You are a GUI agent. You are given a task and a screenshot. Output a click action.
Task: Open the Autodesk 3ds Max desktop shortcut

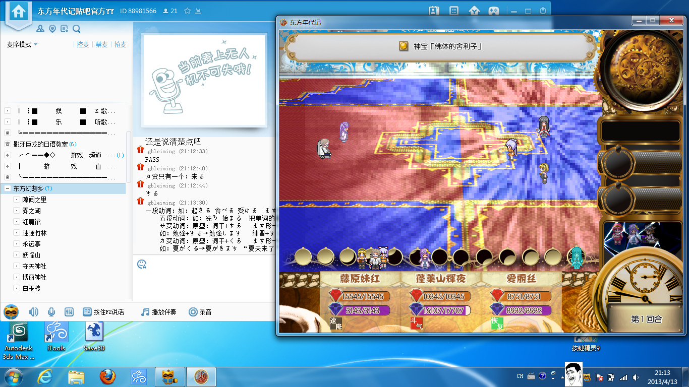tap(18, 341)
